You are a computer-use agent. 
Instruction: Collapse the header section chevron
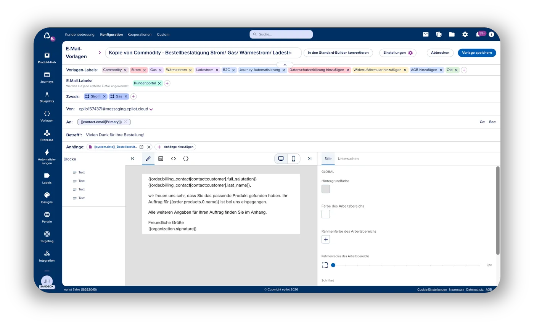coord(285,65)
